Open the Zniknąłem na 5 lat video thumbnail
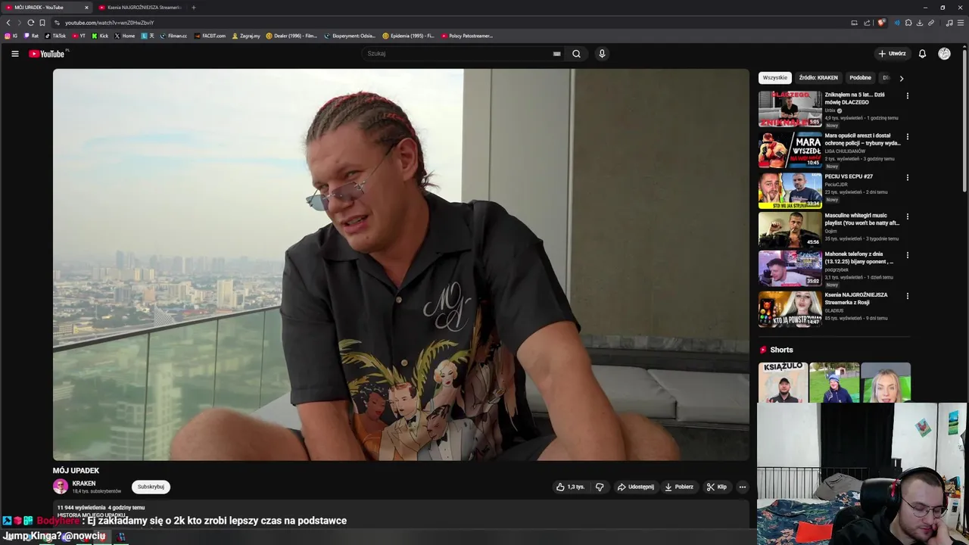 pyautogui.click(x=790, y=109)
